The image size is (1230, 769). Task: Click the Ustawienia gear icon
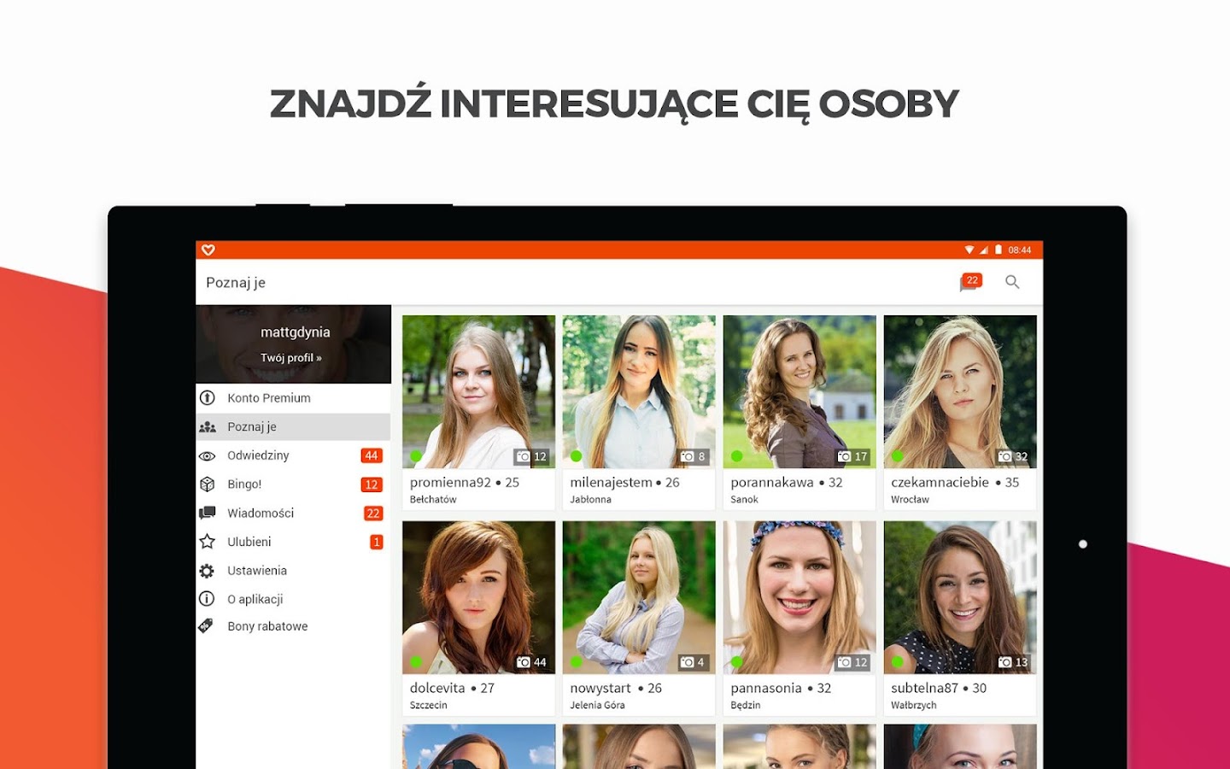(207, 571)
